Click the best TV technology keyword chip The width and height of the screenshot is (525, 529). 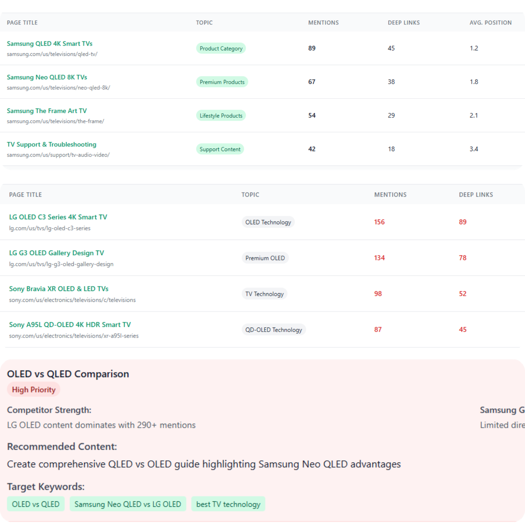[228, 504]
